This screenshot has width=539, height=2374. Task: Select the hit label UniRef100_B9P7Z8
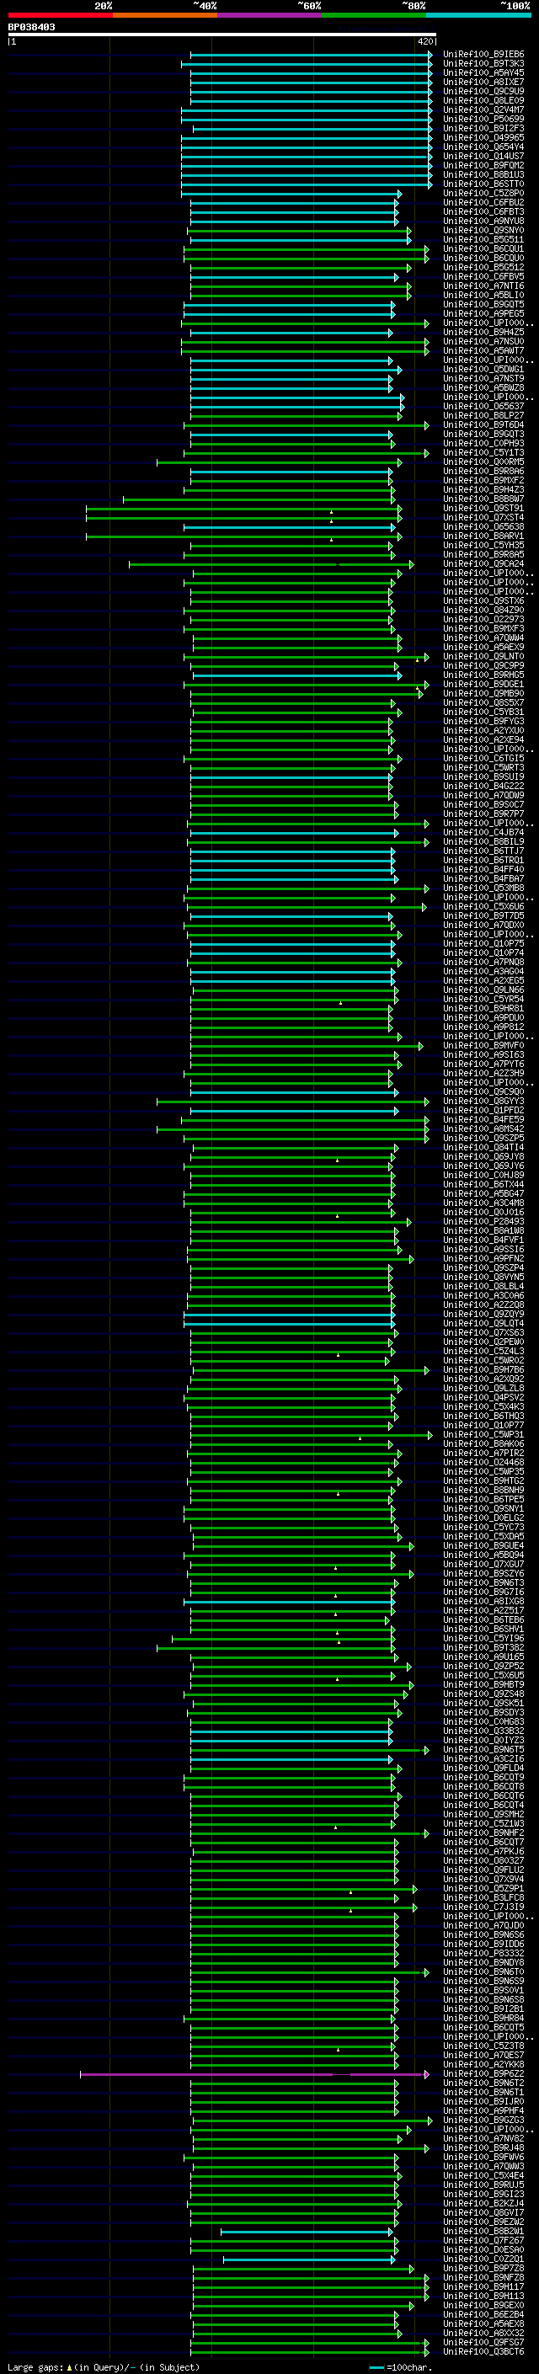[x=483, y=2269]
